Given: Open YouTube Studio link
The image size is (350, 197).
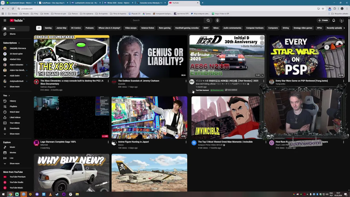Looking at the screenshot, I should (x=16, y=182).
